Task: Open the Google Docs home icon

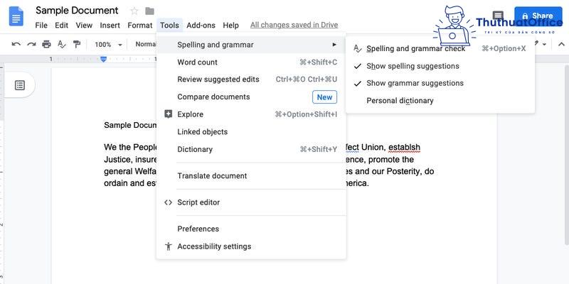Action: [x=16, y=16]
